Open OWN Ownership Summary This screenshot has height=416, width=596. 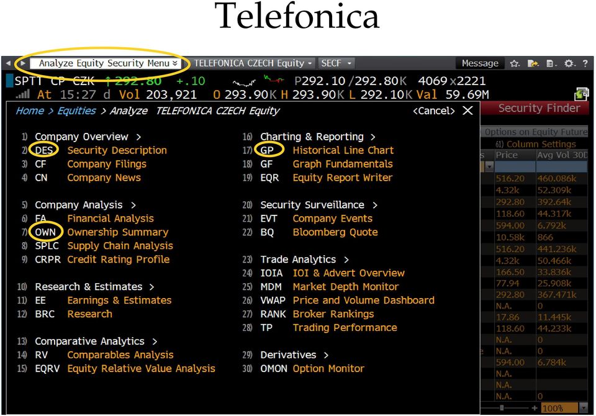pos(101,232)
